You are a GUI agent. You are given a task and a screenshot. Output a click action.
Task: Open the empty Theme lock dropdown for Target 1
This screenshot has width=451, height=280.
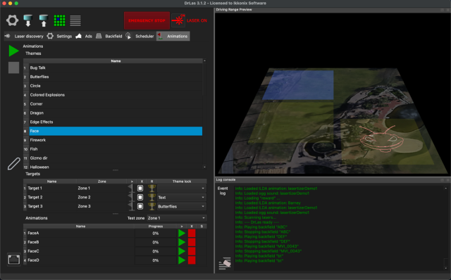182,189
